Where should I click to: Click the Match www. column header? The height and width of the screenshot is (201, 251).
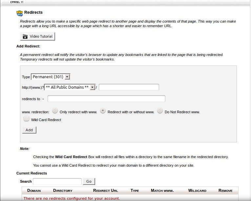coord(162,191)
